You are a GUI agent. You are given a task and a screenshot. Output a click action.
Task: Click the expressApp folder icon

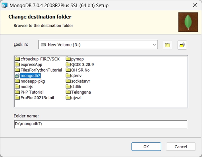17,65
